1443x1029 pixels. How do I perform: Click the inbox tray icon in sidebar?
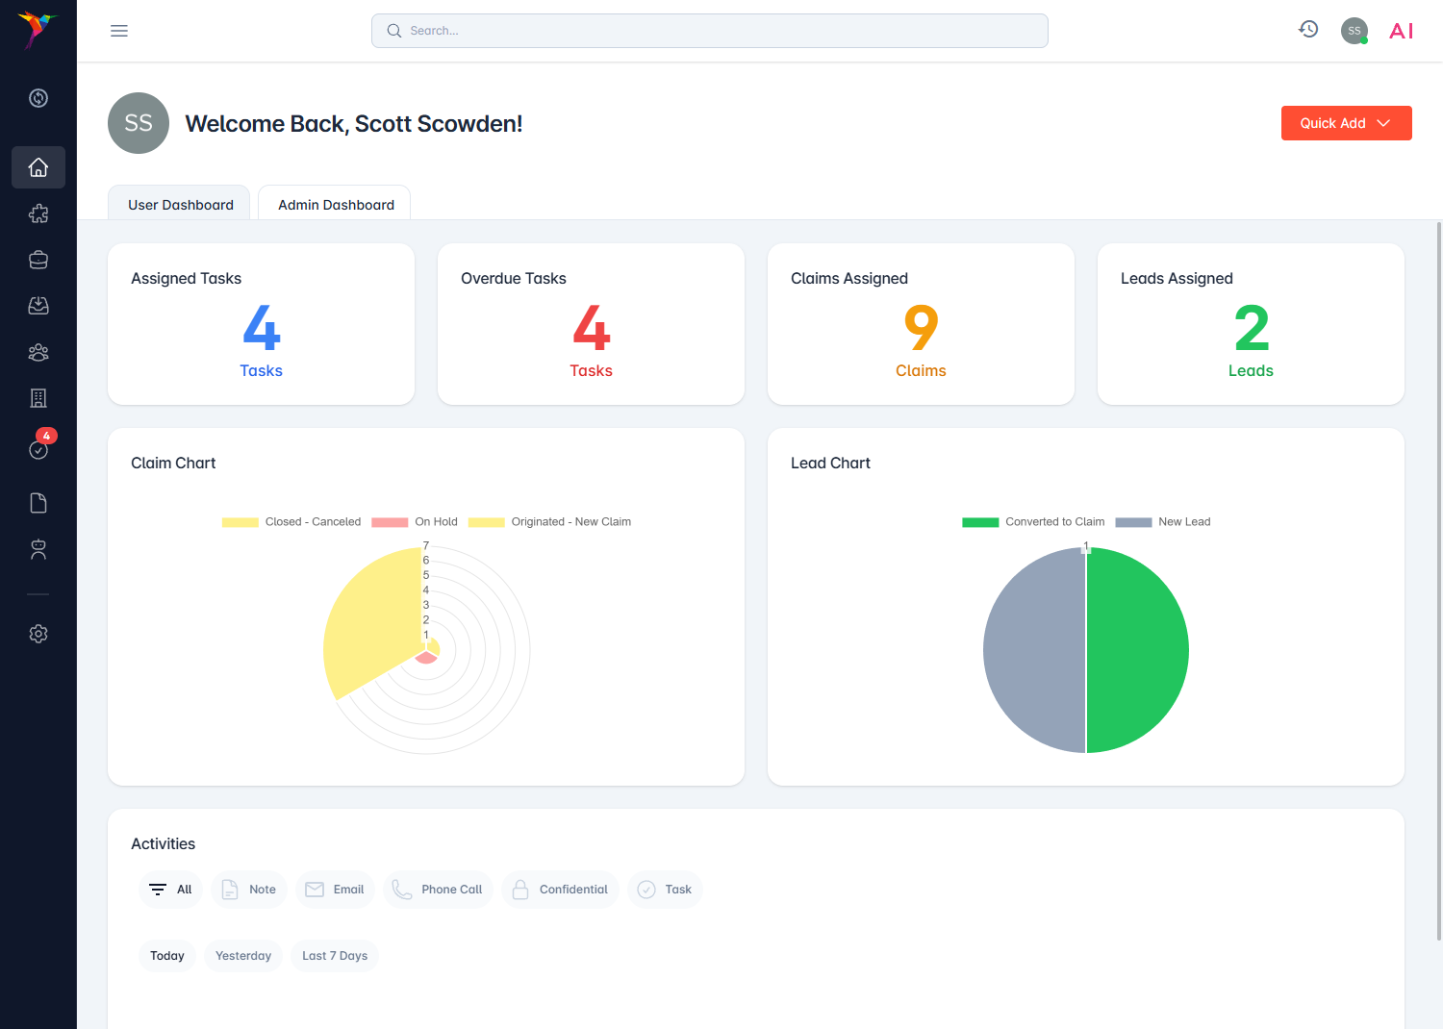point(38,305)
